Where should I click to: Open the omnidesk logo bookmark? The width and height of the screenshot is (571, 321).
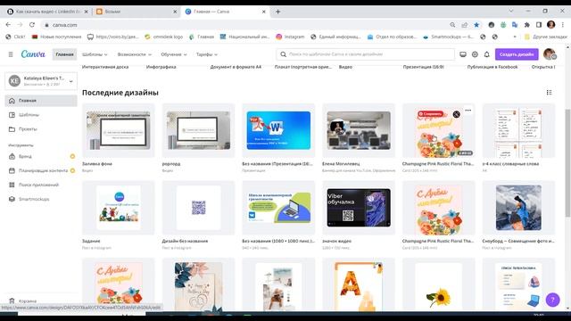(x=164, y=37)
